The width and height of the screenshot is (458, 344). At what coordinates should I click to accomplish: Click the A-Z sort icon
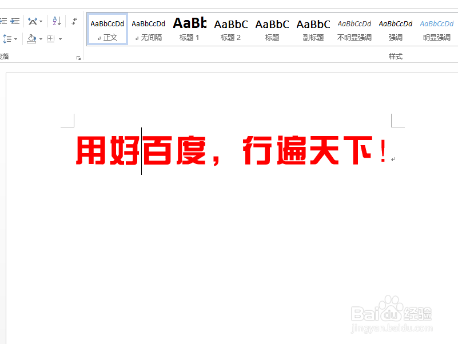pyautogui.click(x=57, y=21)
